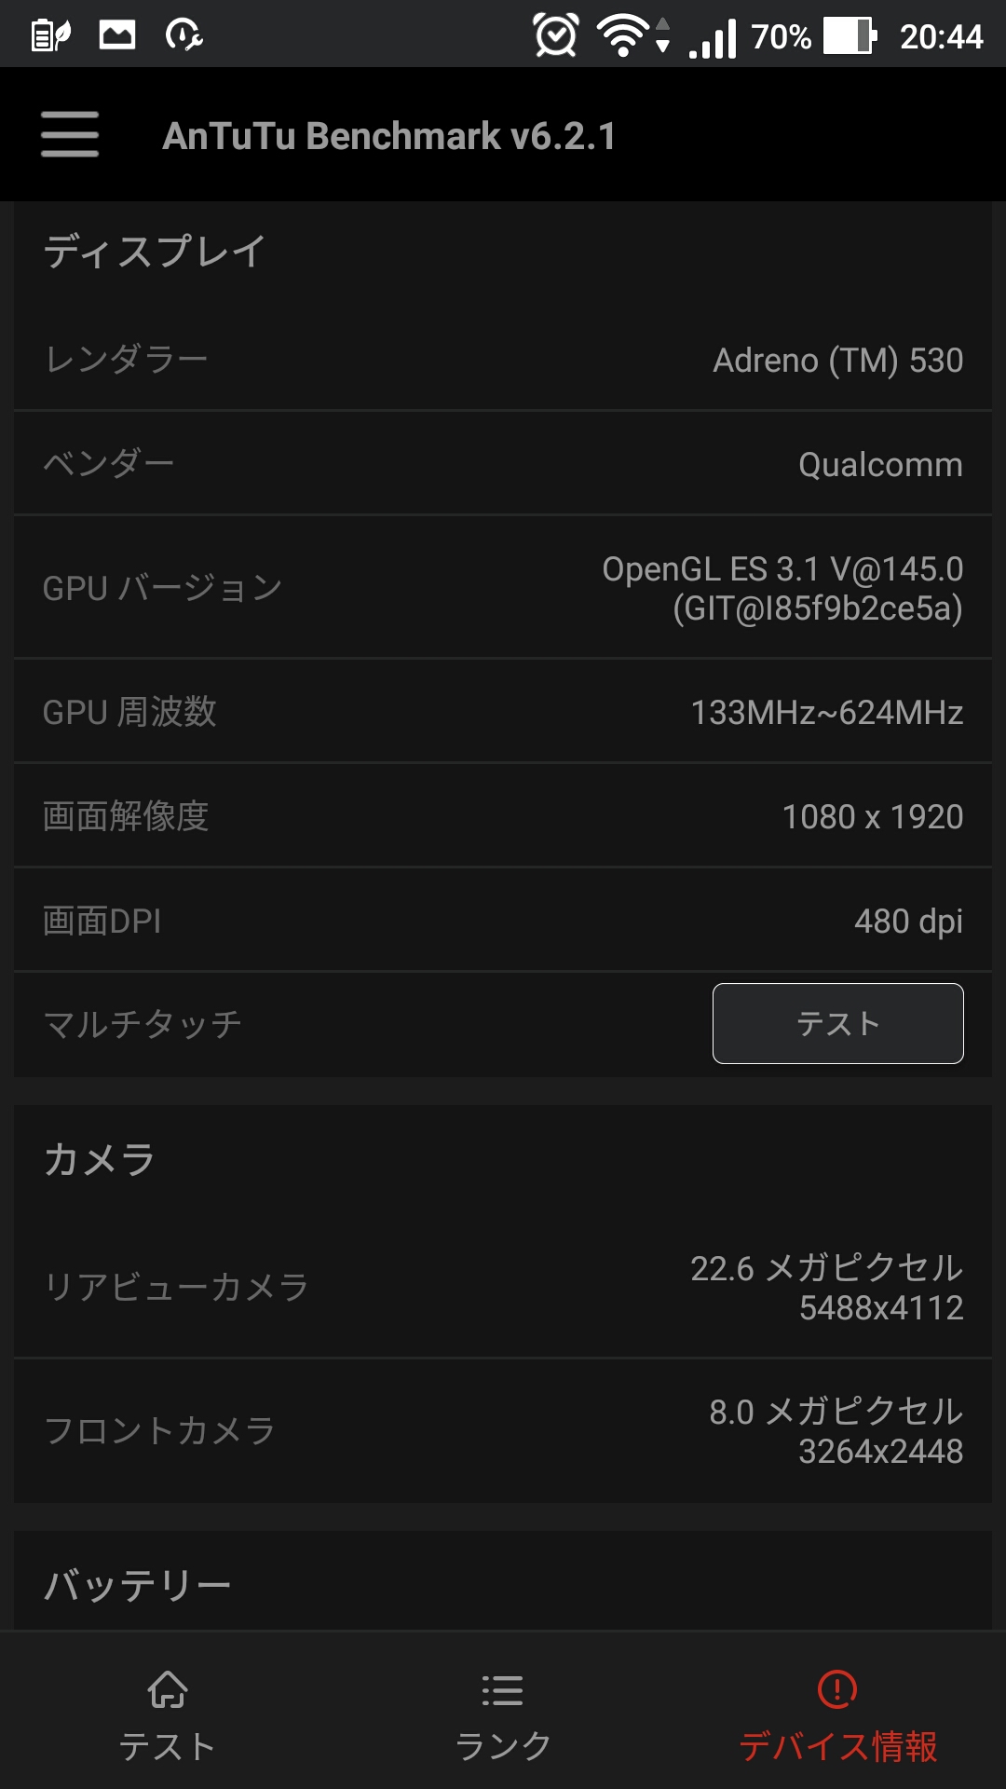Screen dimensions: 1006x1789
Task: Tap the リアビューカメラ 22.6 メガピクセル row
Action: [503, 1287]
